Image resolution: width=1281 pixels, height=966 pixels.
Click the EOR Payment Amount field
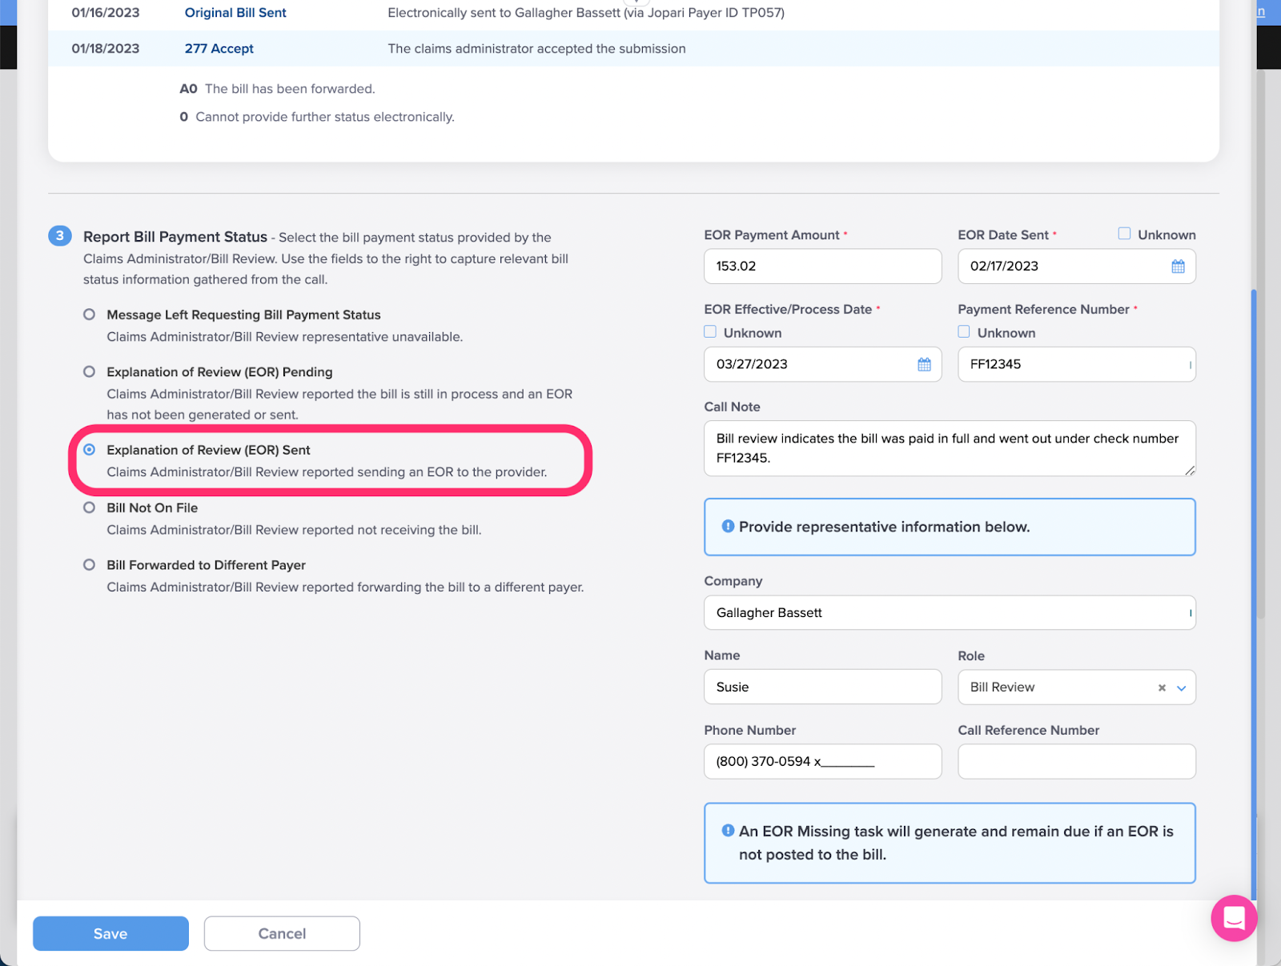point(822,267)
